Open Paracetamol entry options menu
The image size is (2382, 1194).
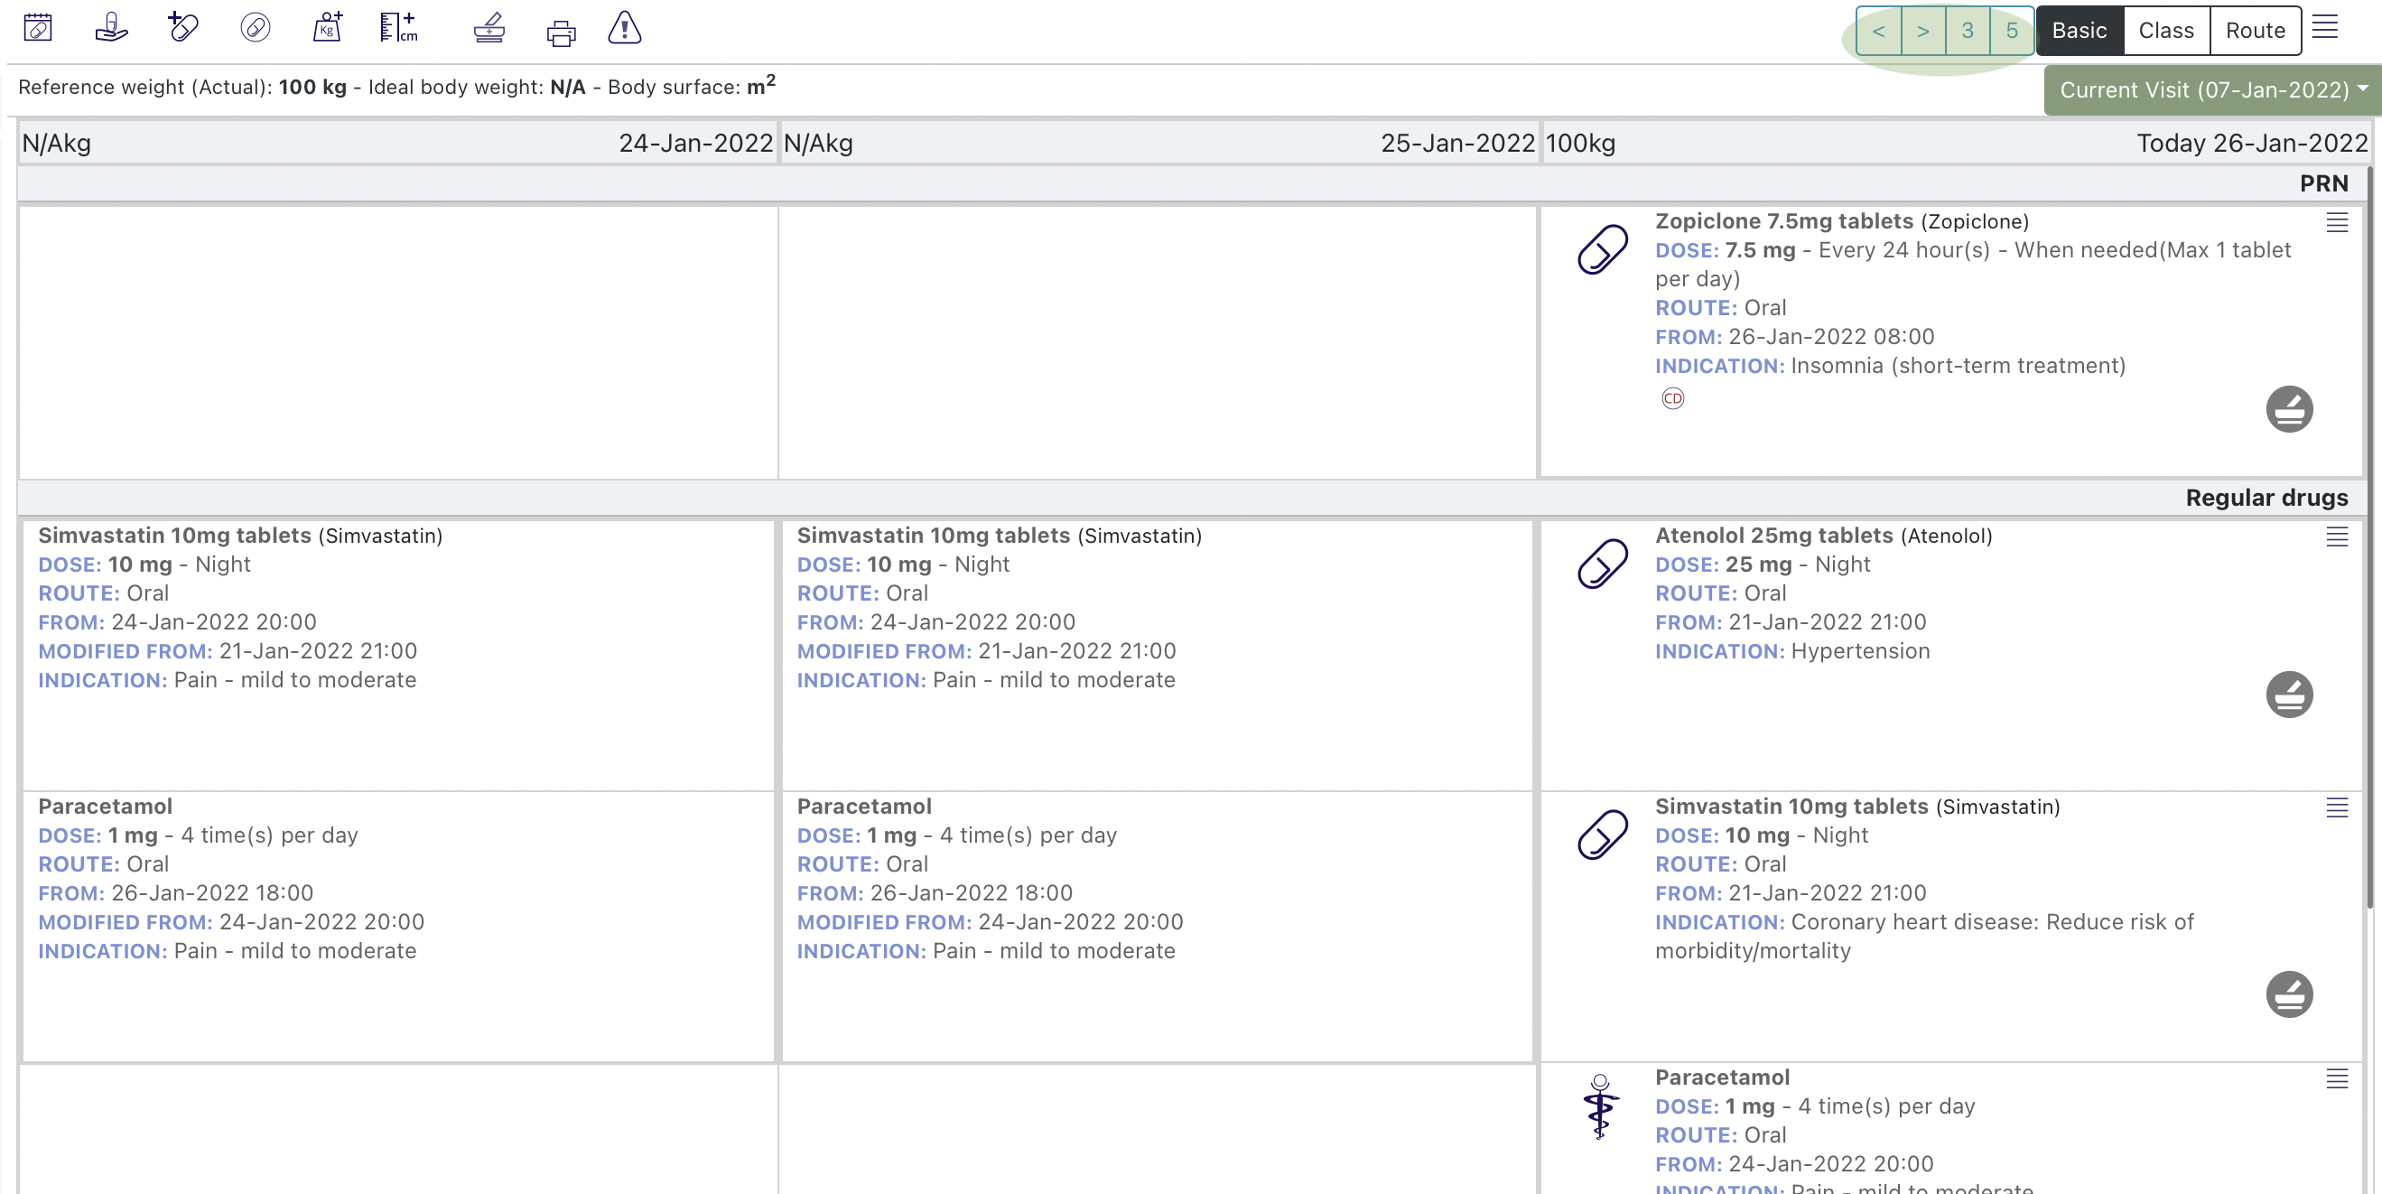point(2337,1078)
